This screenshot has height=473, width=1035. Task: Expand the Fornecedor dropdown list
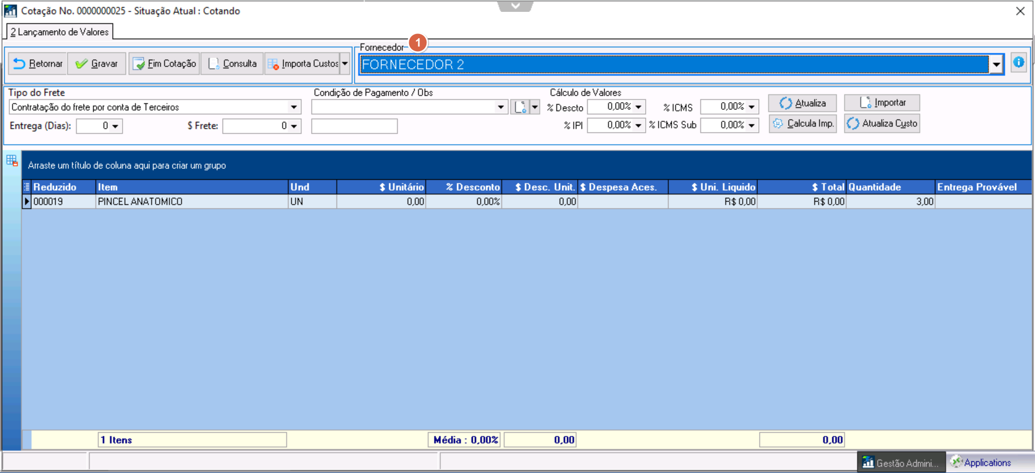click(996, 65)
